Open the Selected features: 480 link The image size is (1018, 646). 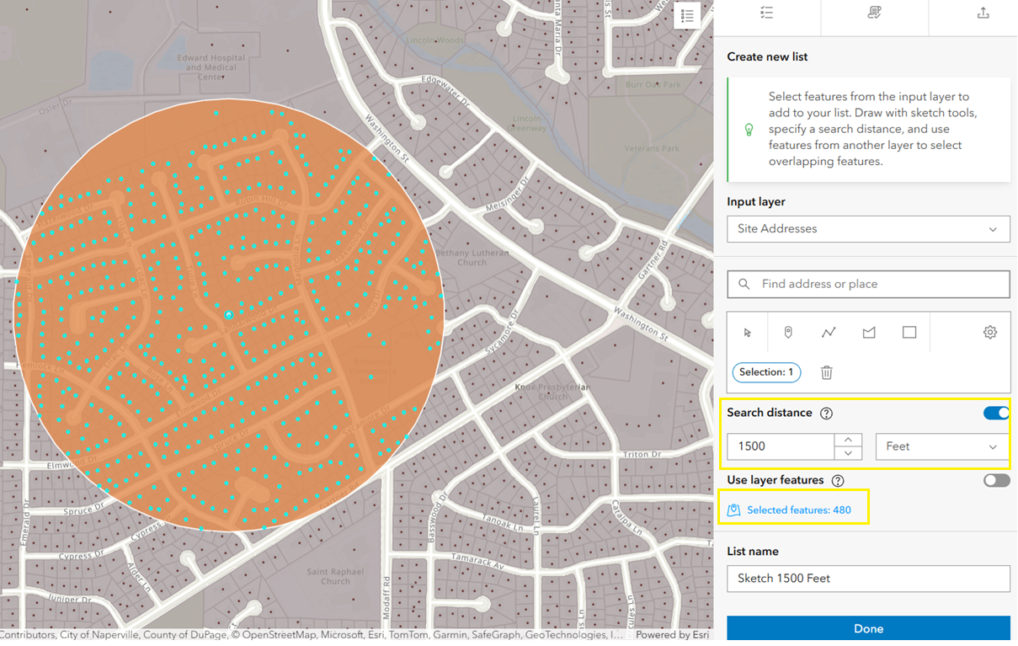pyautogui.click(x=798, y=510)
